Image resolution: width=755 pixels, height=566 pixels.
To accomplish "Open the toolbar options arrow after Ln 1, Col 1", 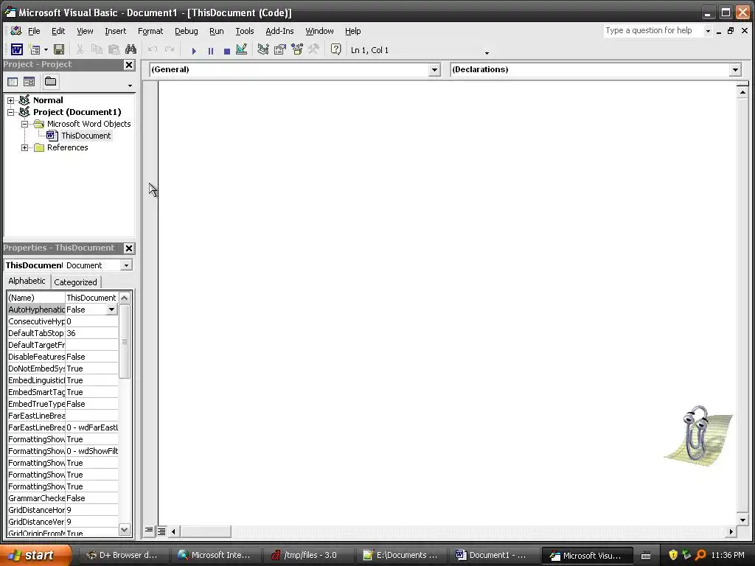I will (x=487, y=52).
